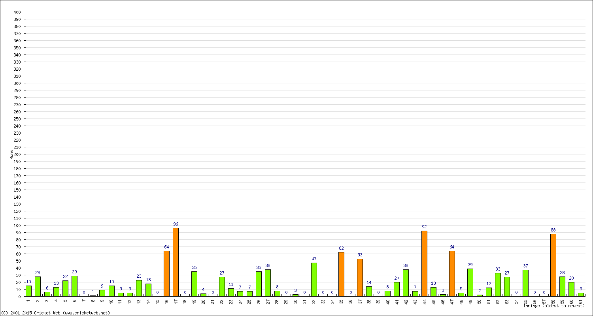The image size is (593, 316).
Task: Click the innings 41 green bar with 20 runs
Action: coord(397,289)
